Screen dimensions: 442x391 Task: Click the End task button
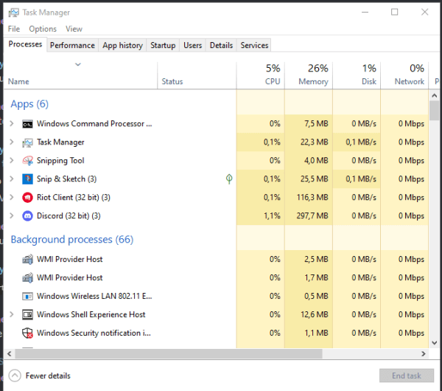pyautogui.click(x=407, y=376)
